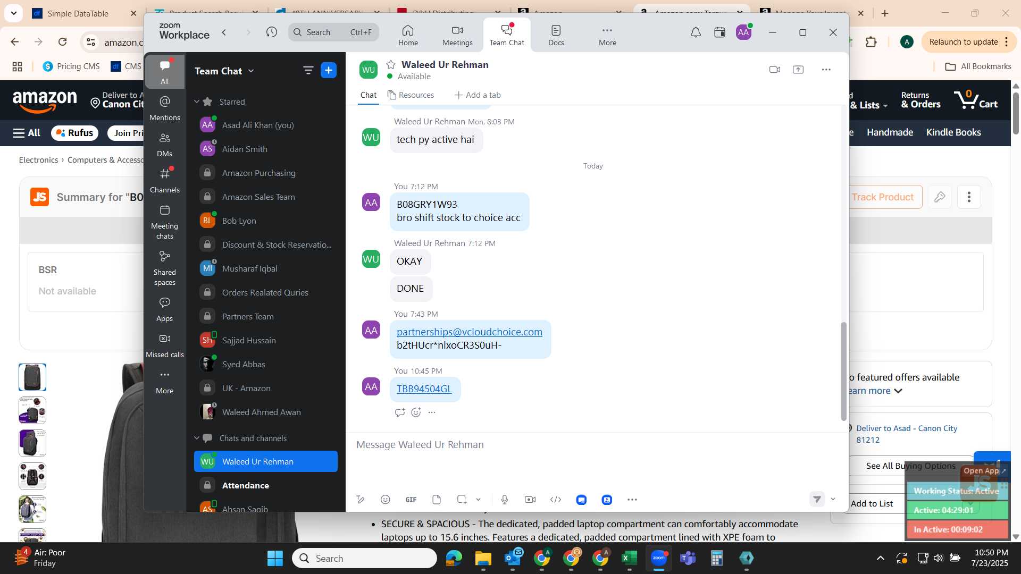
Task: Open Zoom notifications bell
Action: [696, 32]
